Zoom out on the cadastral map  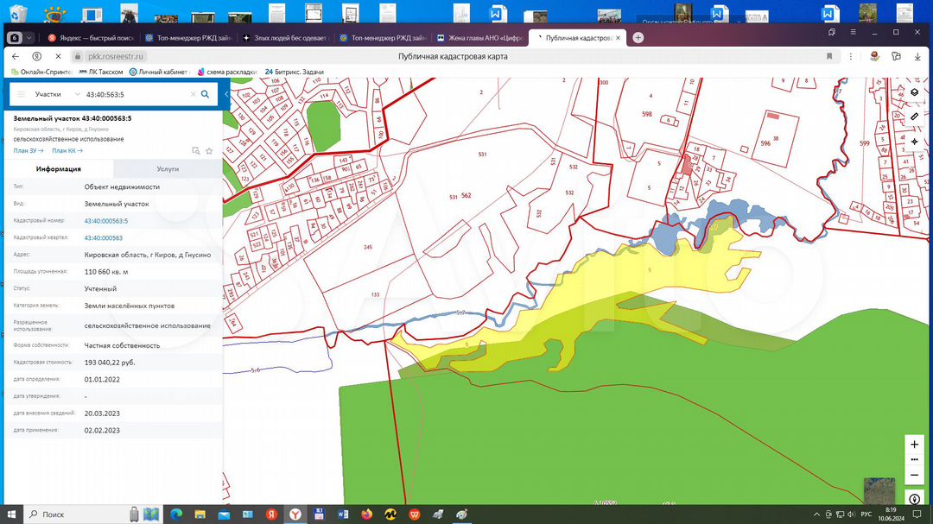point(914,475)
